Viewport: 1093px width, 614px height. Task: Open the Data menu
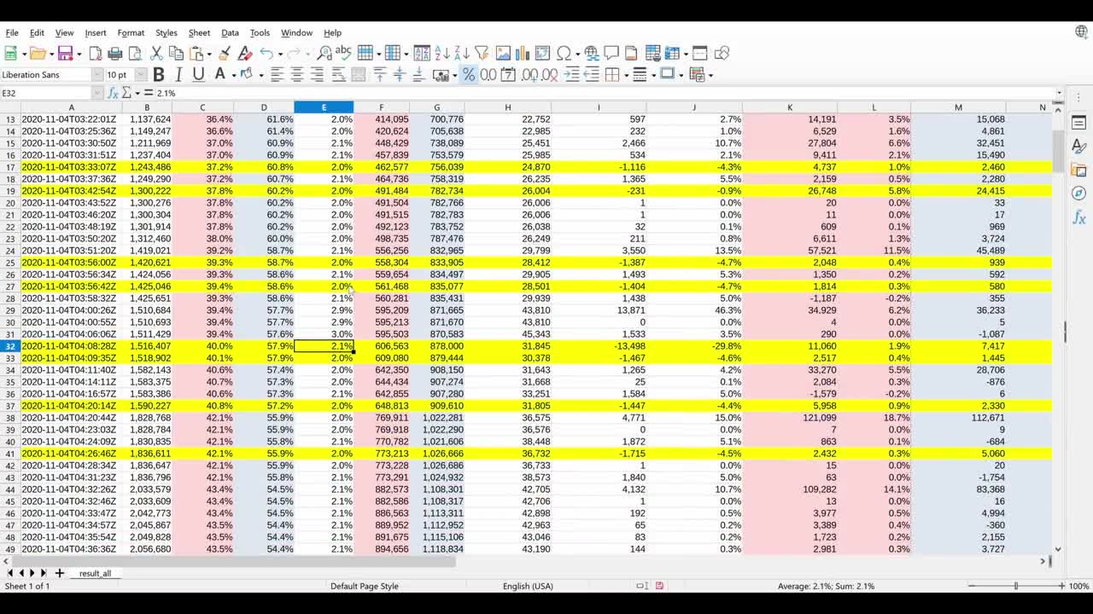click(230, 32)
